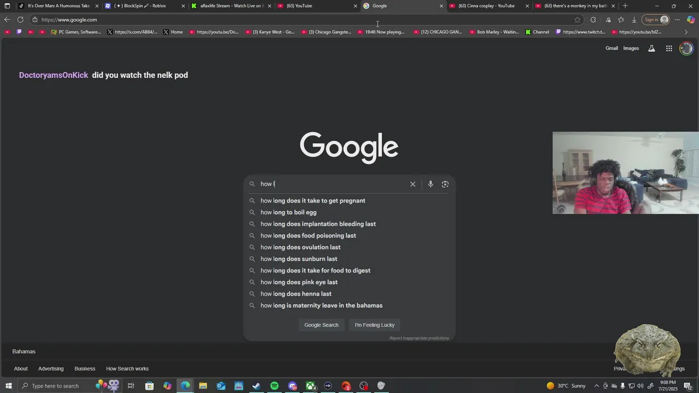Open browser Extensions puzzle icon
The image size is (699, 393).
tap(593, 20)
